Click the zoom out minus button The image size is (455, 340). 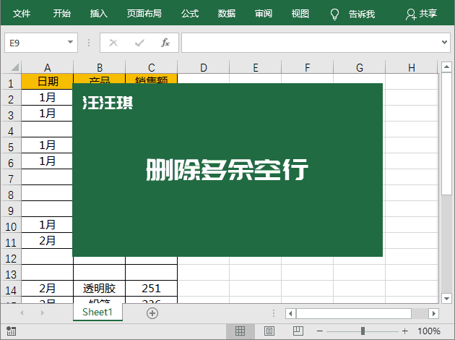pos(320,331)
